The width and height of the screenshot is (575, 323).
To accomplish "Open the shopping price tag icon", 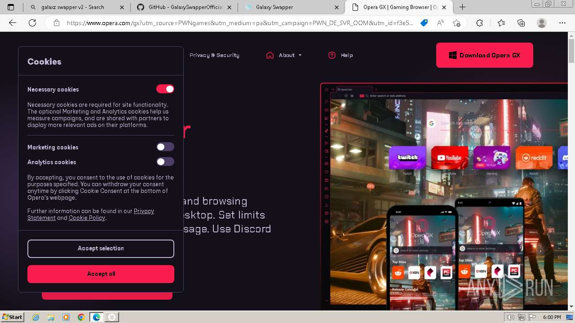I will click(424, 23).
